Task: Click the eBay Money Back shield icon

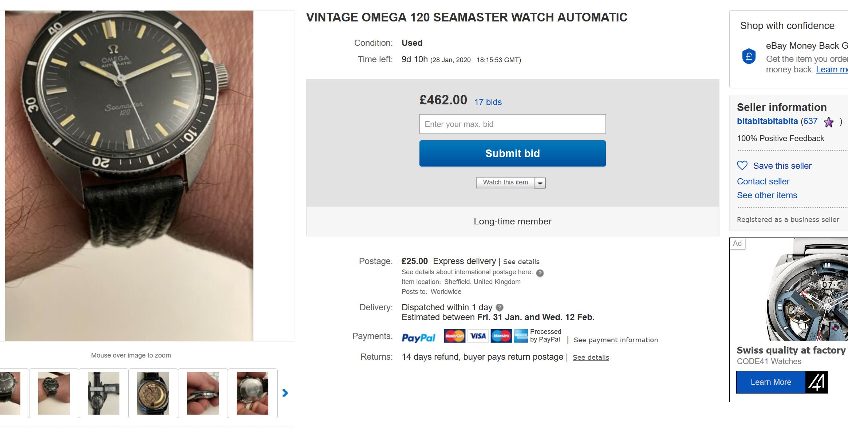Action: click(x=749, y=56)
